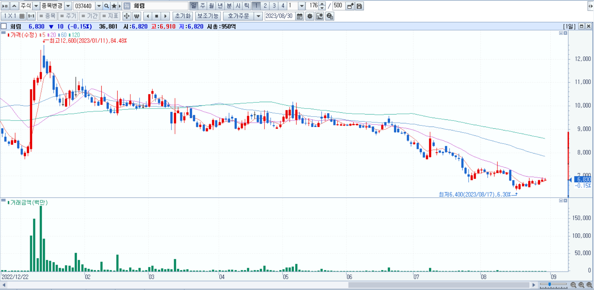Image resolution: width=594 pixels, height=290 pixels.
Task: Open the 종목변경 dropdown arrow
Action: (x=68, y=6)
